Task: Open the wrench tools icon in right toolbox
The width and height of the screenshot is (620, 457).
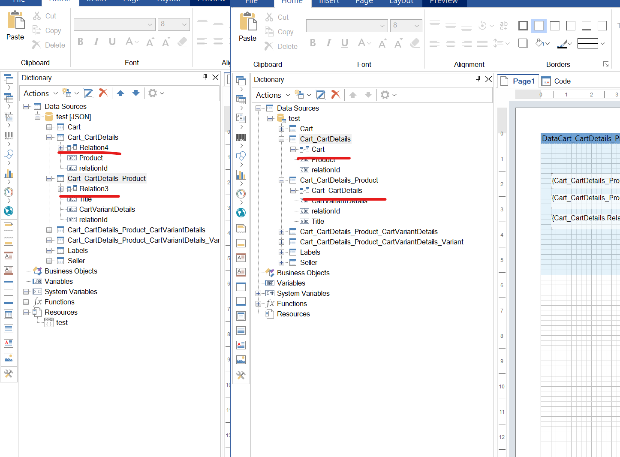Action: pos(241,375)
